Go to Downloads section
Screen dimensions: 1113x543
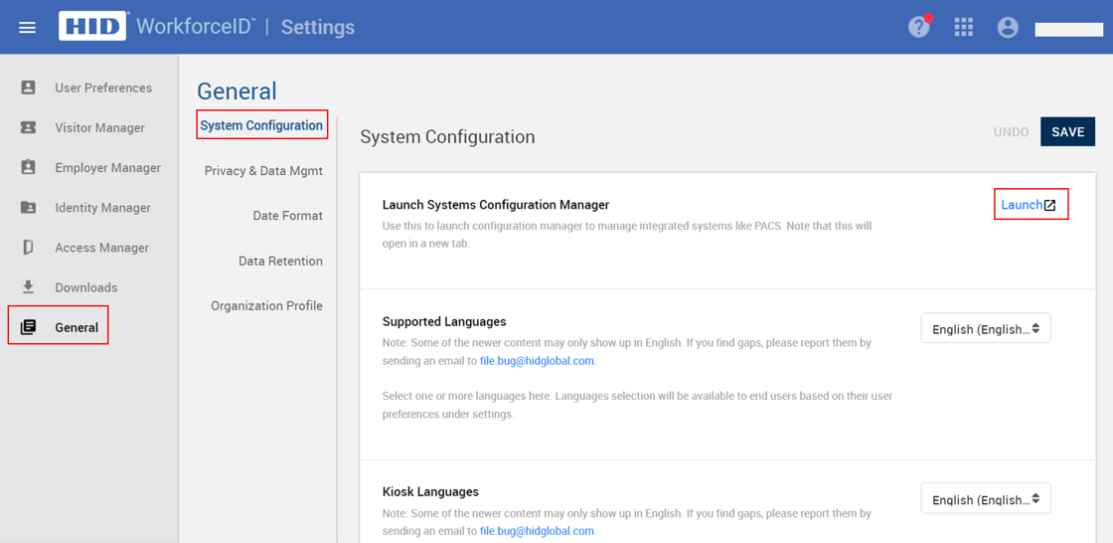(88, 287)
